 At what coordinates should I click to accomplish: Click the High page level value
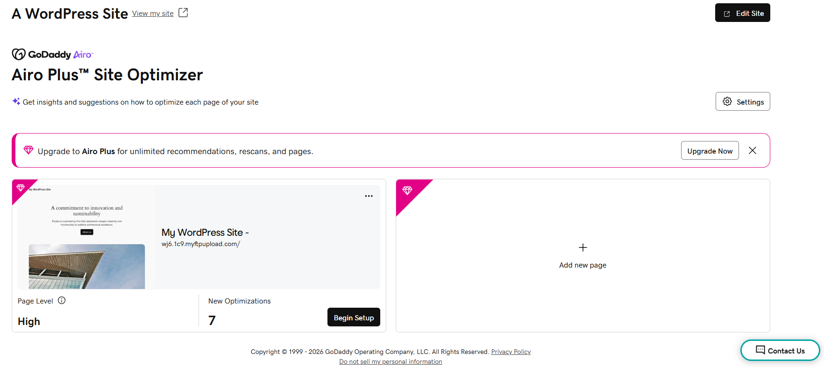[29, 322]
